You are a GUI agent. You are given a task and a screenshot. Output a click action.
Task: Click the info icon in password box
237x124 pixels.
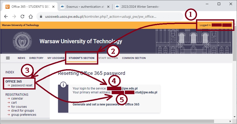pos(63,85)
